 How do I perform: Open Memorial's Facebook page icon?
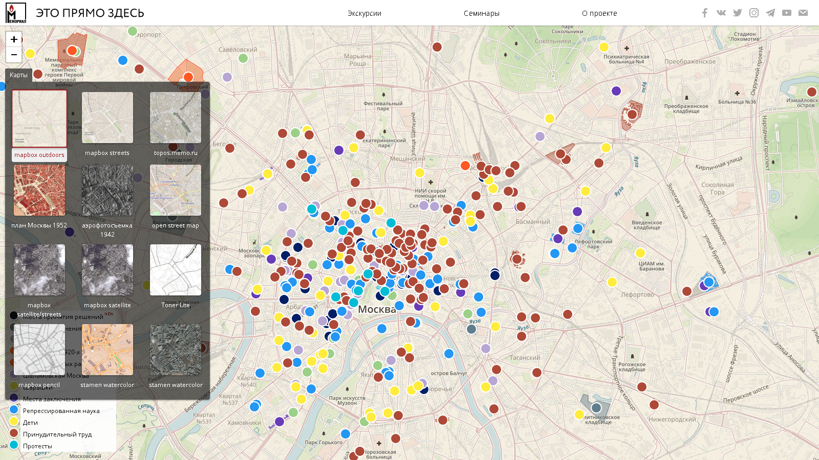coord(705,13)
